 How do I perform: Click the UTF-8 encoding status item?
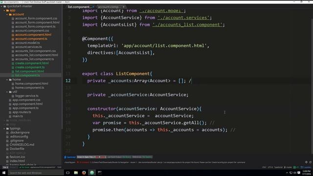point(270,167)
